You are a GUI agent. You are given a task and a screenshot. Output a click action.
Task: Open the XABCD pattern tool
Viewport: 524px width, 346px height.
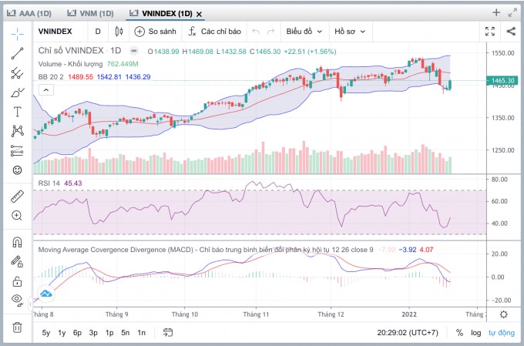tap(17, 131)
